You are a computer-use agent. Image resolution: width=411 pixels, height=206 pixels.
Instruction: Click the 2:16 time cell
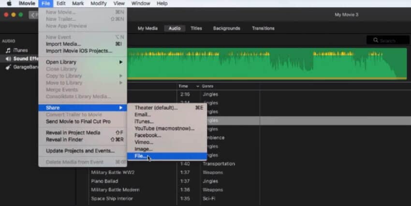pos(185,94)
